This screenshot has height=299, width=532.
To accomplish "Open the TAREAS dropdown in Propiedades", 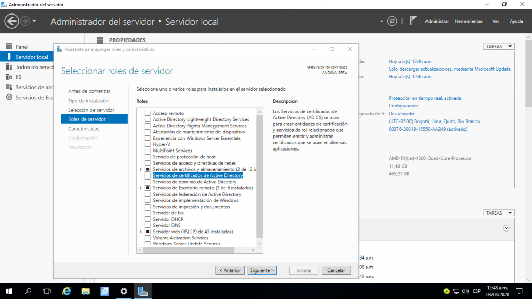I will (x=498, y=46).
